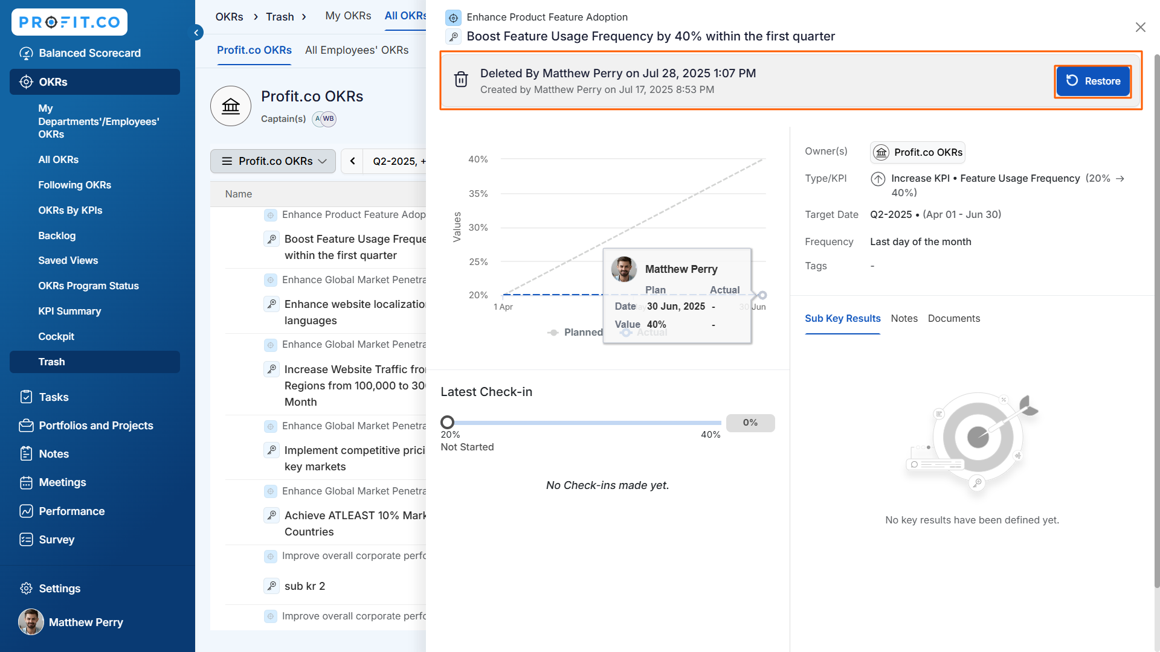Open the Cockpit page
The image size is (1160, 652).
pyautogui.click(x=56, y=336)
